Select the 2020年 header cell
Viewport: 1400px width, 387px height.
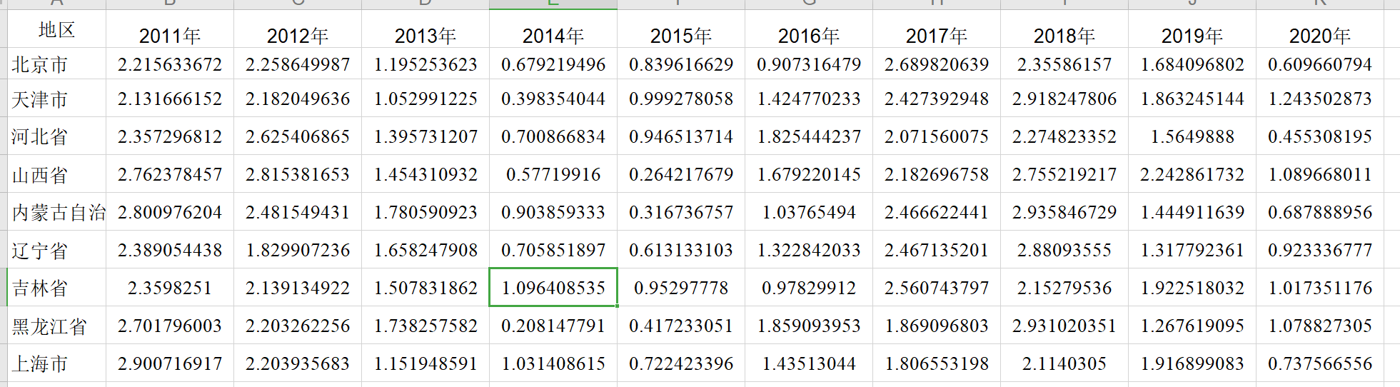(x=1320, y=29)
